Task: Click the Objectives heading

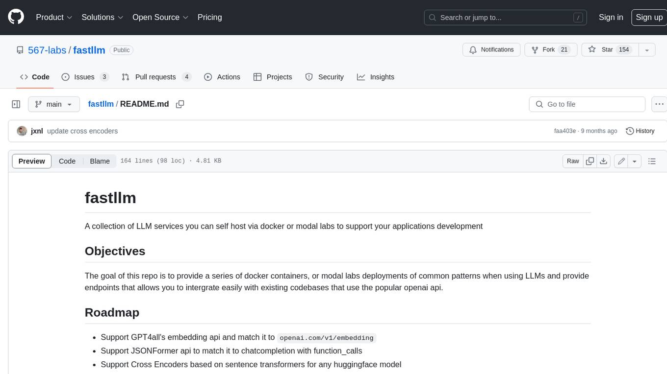Action: [x=115, y=251]
